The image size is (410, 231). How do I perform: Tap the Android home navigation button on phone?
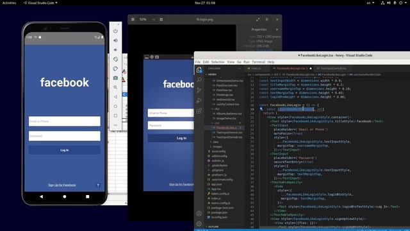tap(65, 196)
